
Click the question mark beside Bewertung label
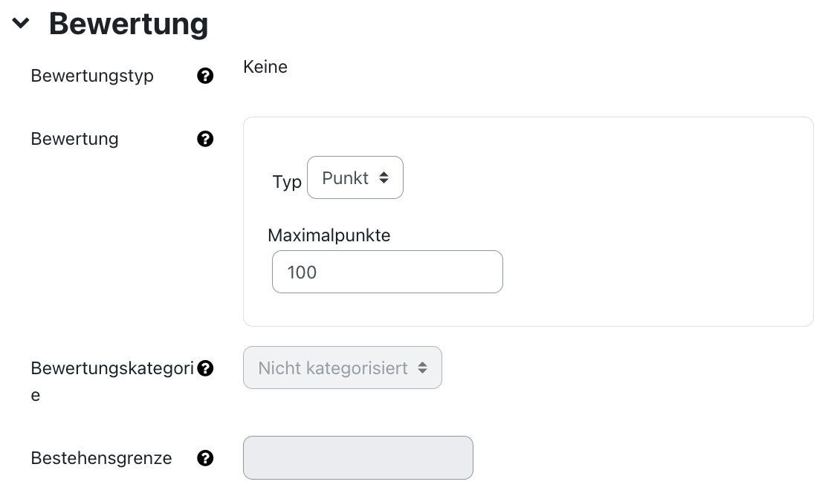(205, 139)
